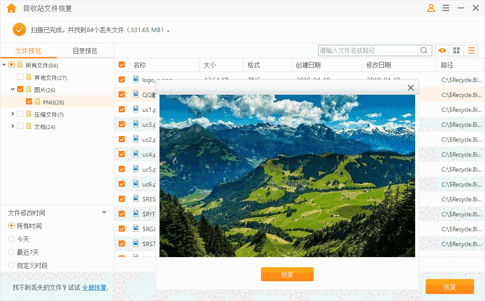The height and width of the screenshot is (301, 485).
Task: Open the 全局恢复 link
Action: tap(94, 287)
